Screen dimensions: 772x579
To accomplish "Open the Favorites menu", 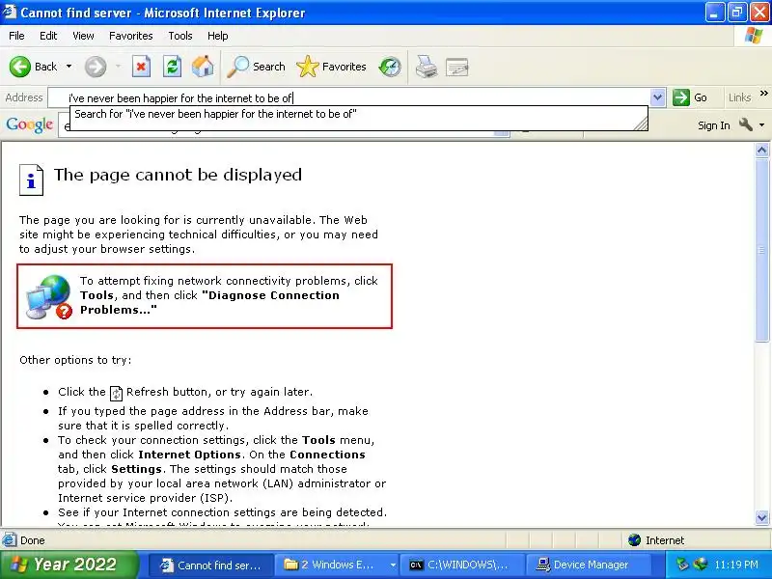I will (131, 36).
